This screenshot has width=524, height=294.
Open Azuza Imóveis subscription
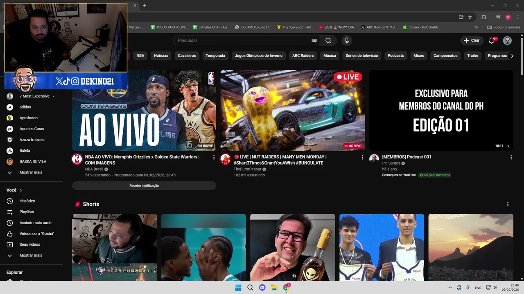coord(32,140)
